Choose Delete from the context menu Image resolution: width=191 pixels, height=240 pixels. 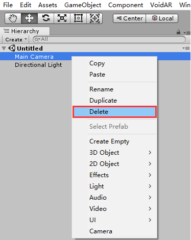point(114,112)
